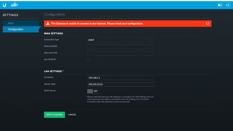Open the device view monitor icon
Image resolution: width=233 pixels, height=131 pixels.
coord(220,5)
